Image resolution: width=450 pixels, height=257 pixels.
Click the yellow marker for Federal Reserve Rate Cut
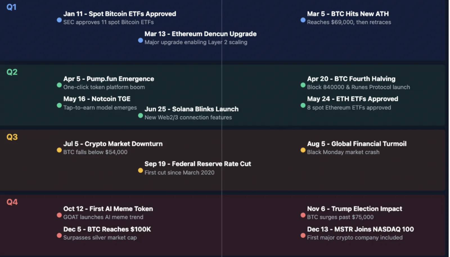point(140,170)
